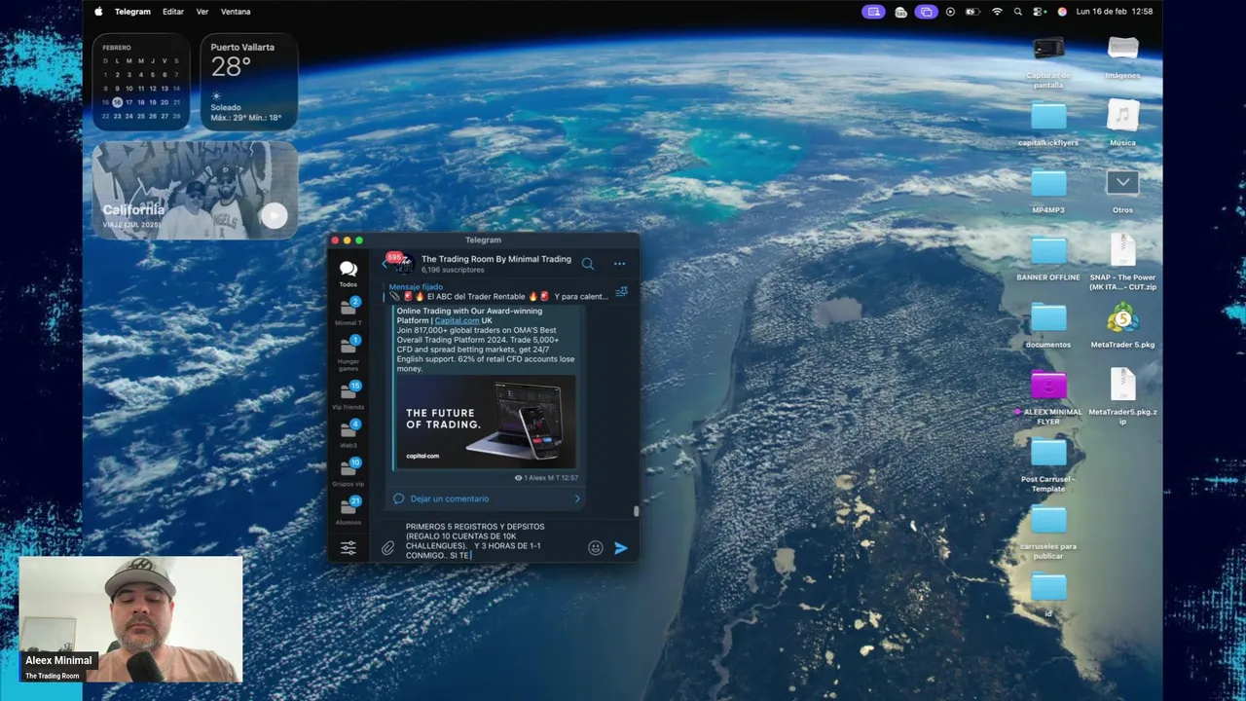Select the id folder on the desktop
Screen dimensions: 1246x701
click(x=1048, y=594)
